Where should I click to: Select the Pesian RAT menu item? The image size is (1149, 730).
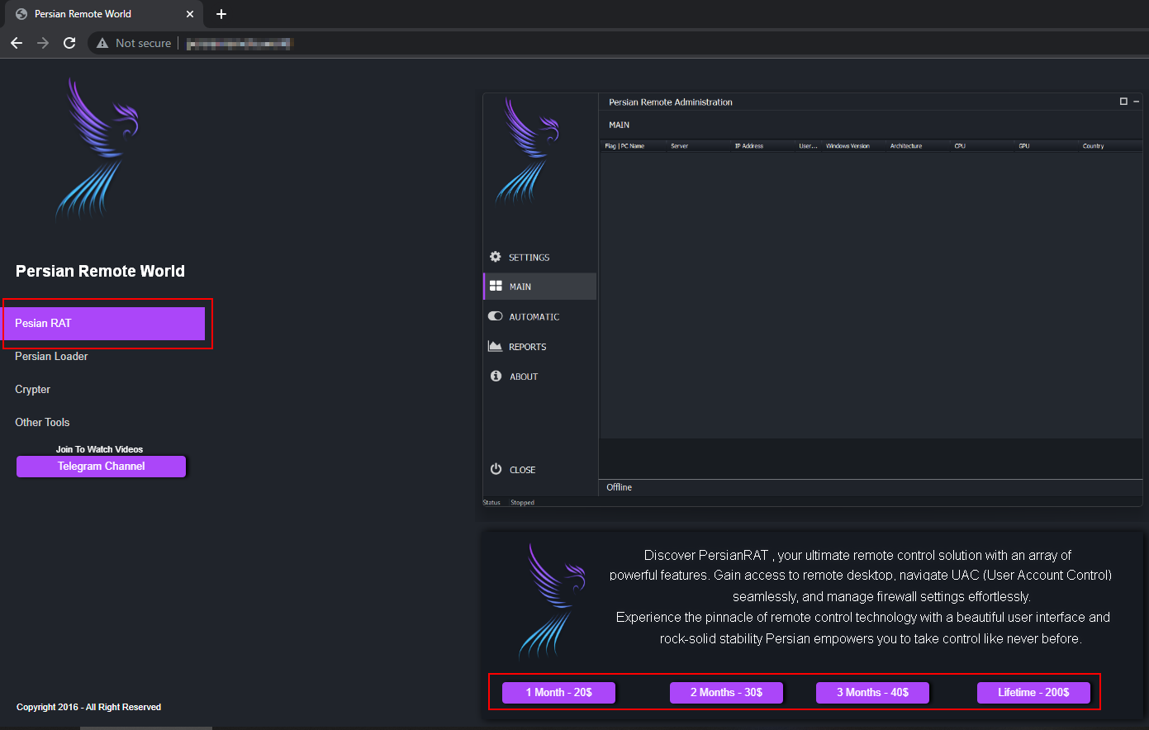click(105, 323)
